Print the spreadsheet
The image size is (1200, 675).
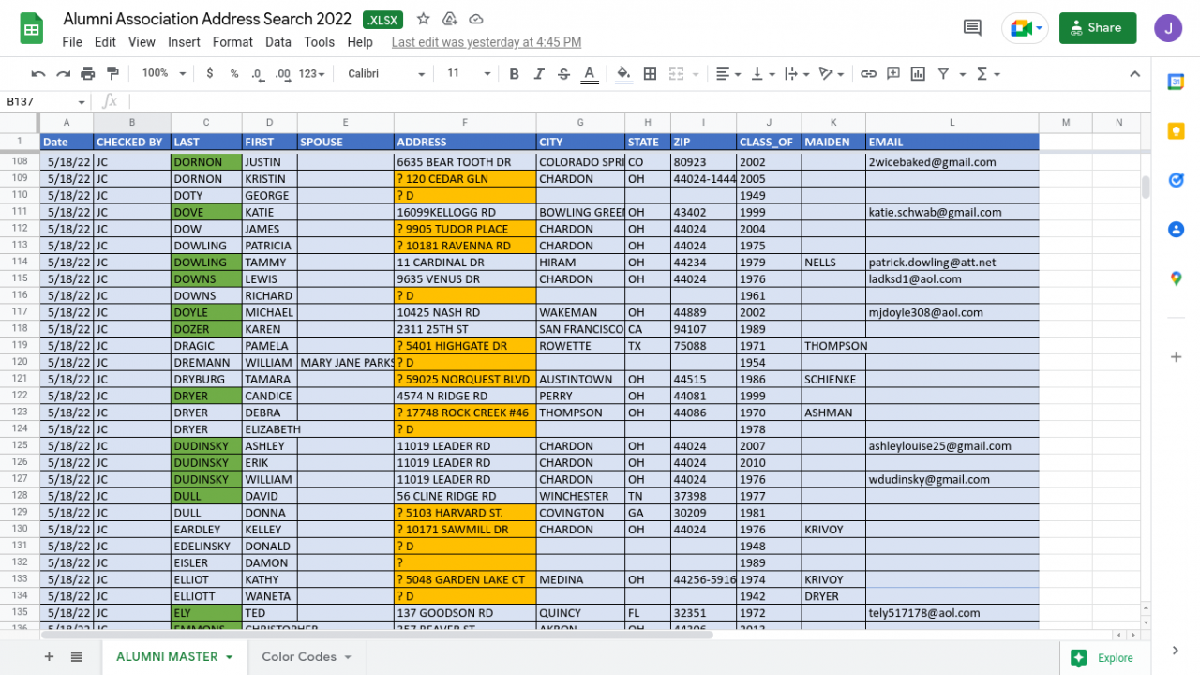click(88, 74)
